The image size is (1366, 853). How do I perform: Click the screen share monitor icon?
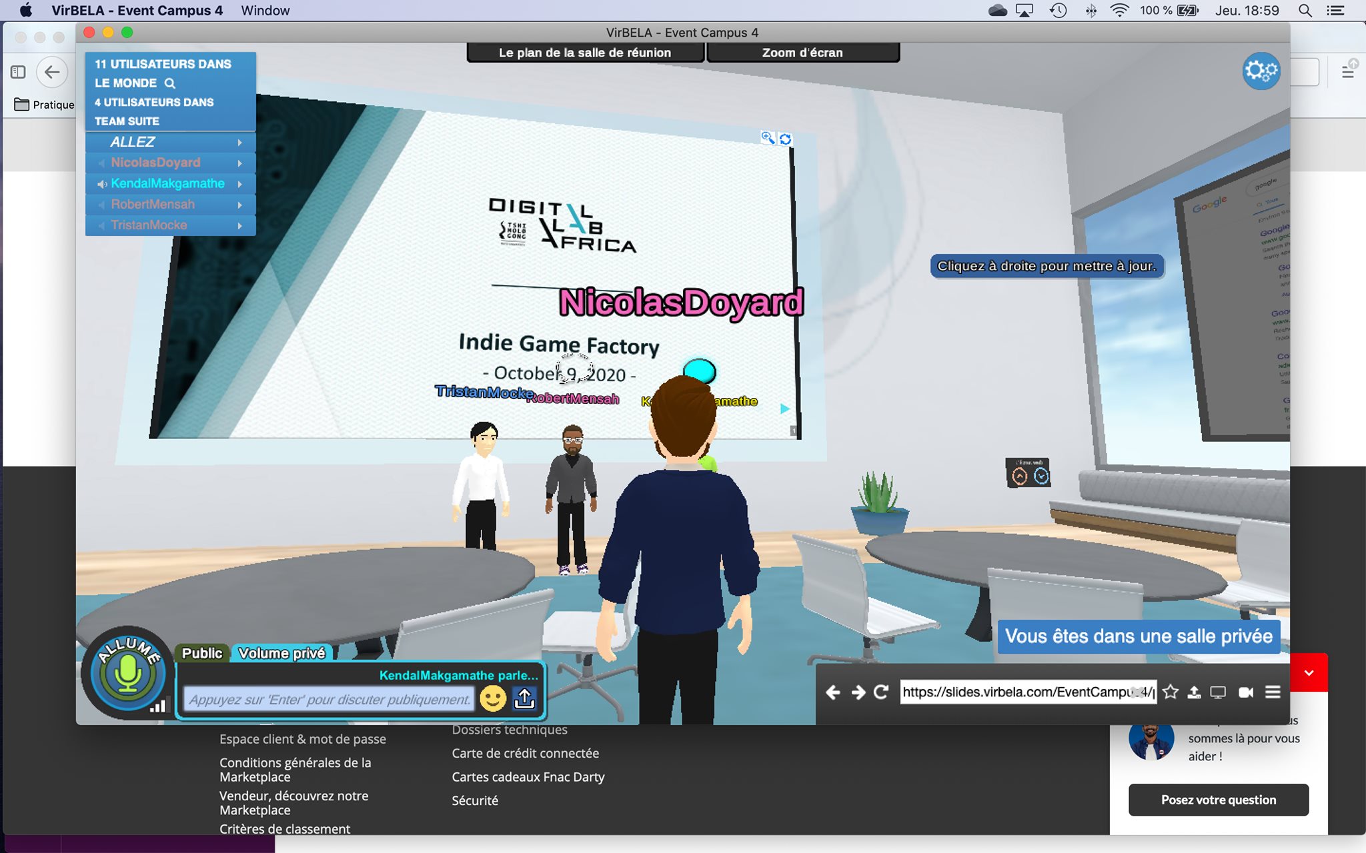[x=1219, y=692]
